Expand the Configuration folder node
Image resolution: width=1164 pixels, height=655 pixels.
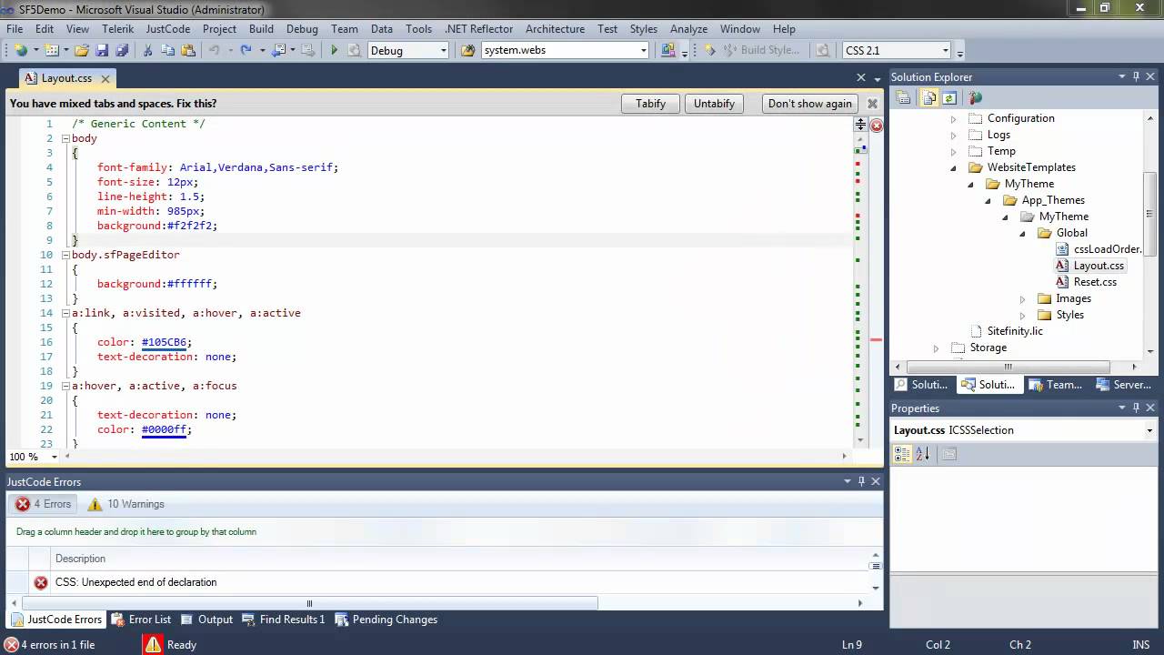coord(953,118)
